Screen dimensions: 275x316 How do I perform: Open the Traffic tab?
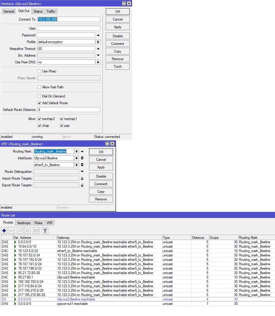pyautogui.click(x=51, y=11)
